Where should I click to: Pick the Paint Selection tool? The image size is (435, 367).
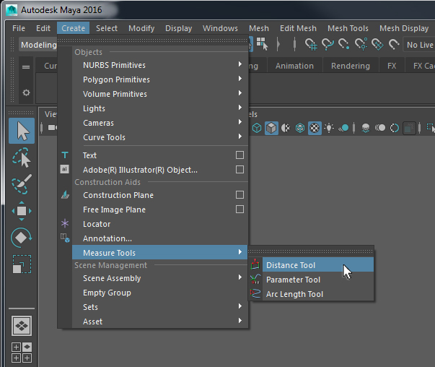click(22, 184)
